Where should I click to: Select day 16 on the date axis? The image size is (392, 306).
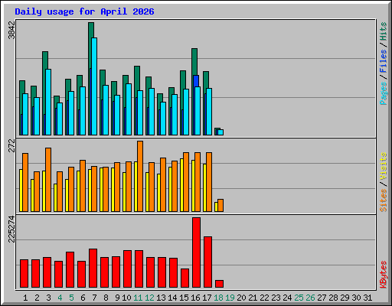click(x=195, y=298)
